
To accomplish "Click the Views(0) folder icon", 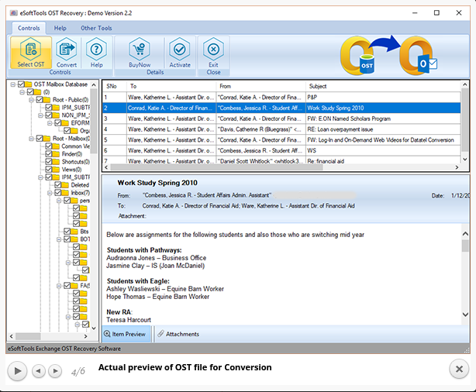I will coord(56,170).
